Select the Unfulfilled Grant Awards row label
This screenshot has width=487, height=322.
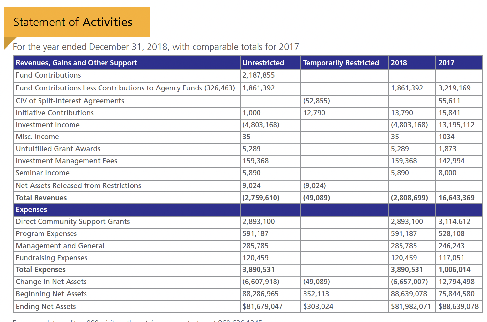tap(58, 149)
